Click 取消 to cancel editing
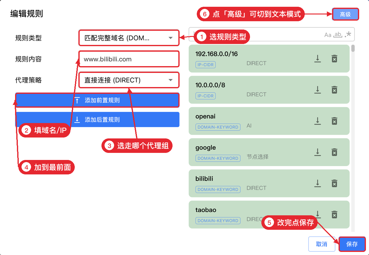 point(322,244)
